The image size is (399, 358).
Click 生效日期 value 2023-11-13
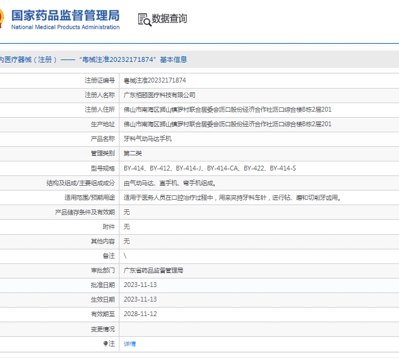140,299
